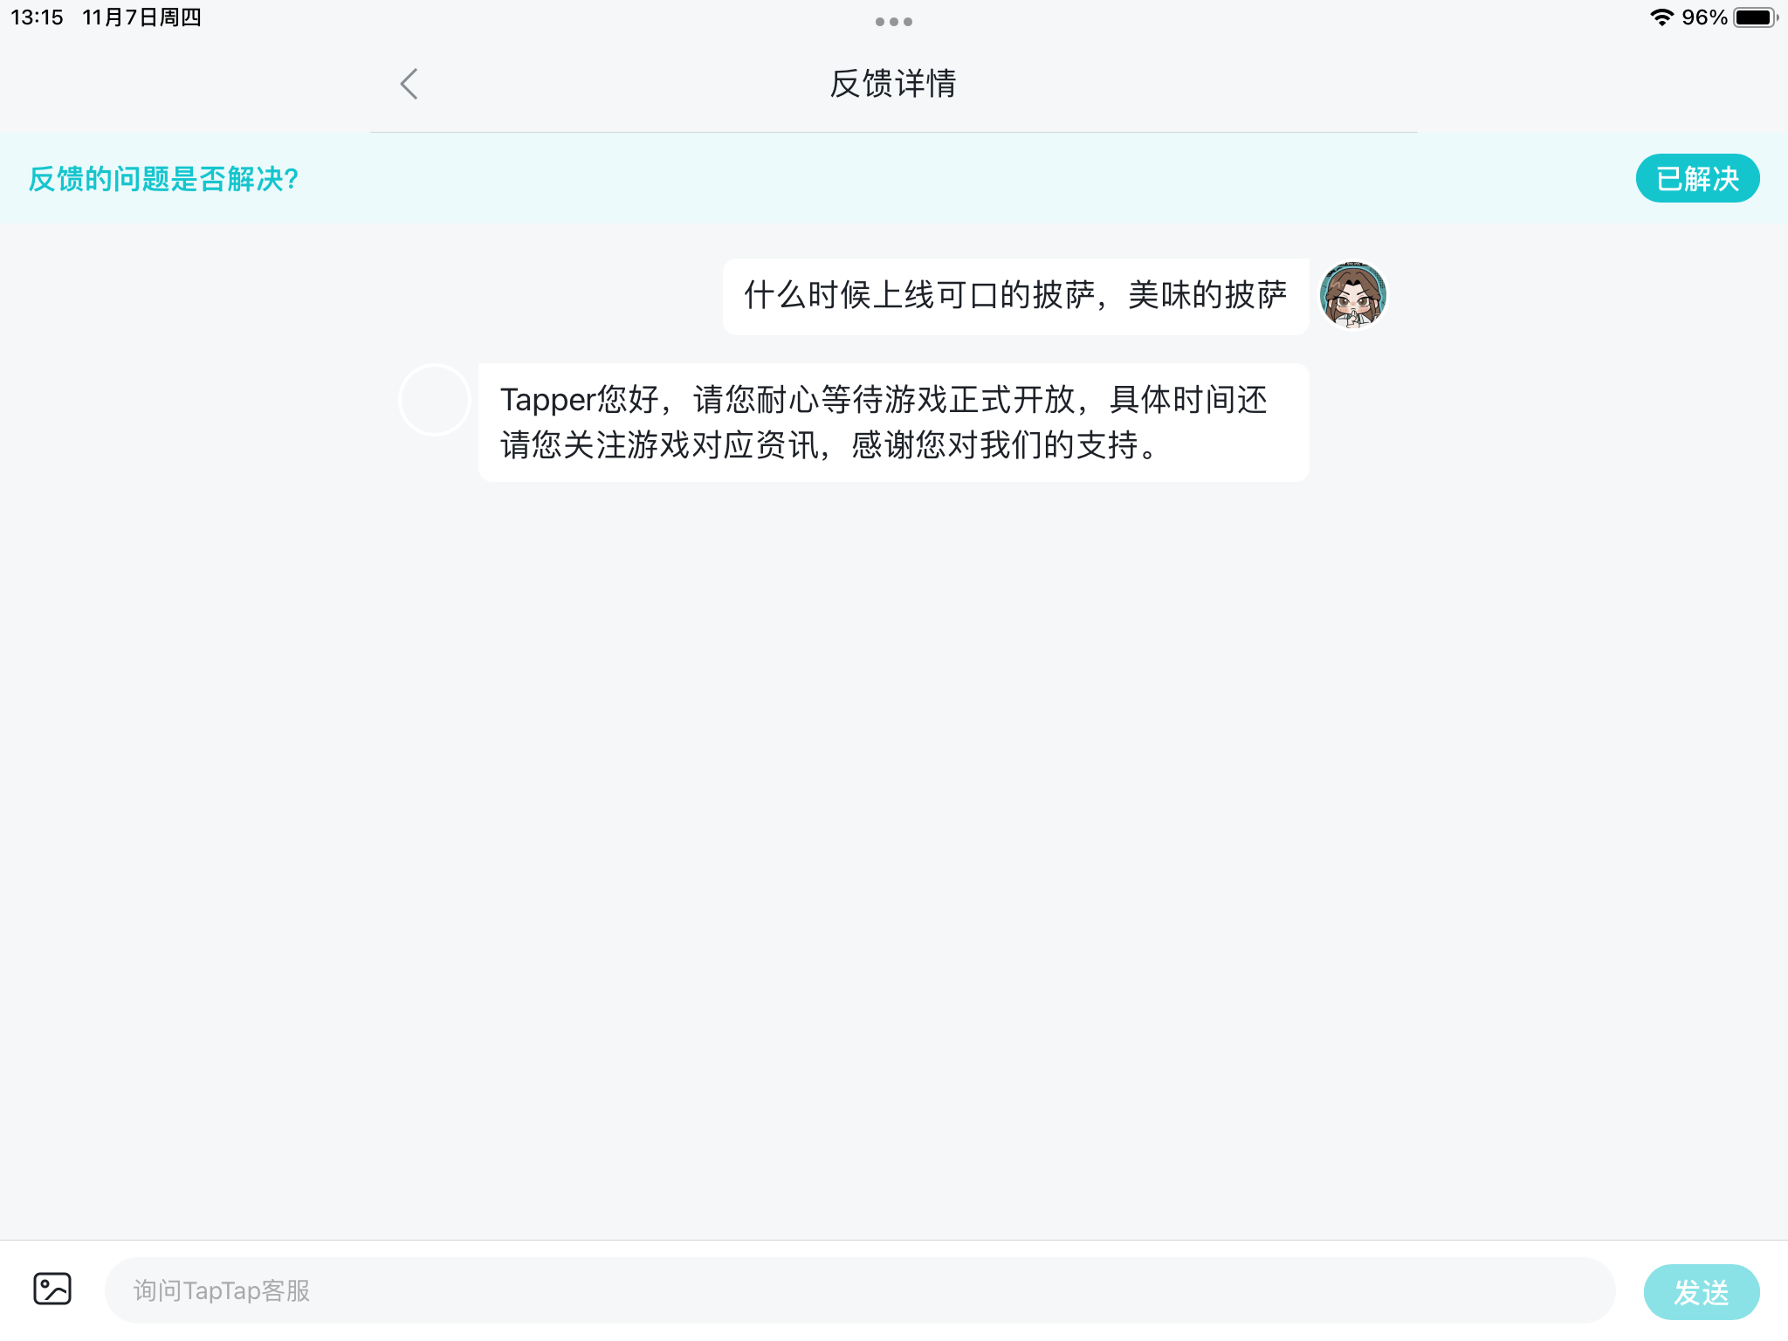Go back using the header chevron
The height and width of the screenshot is (1341, 1788).
(x=409, y=84)
